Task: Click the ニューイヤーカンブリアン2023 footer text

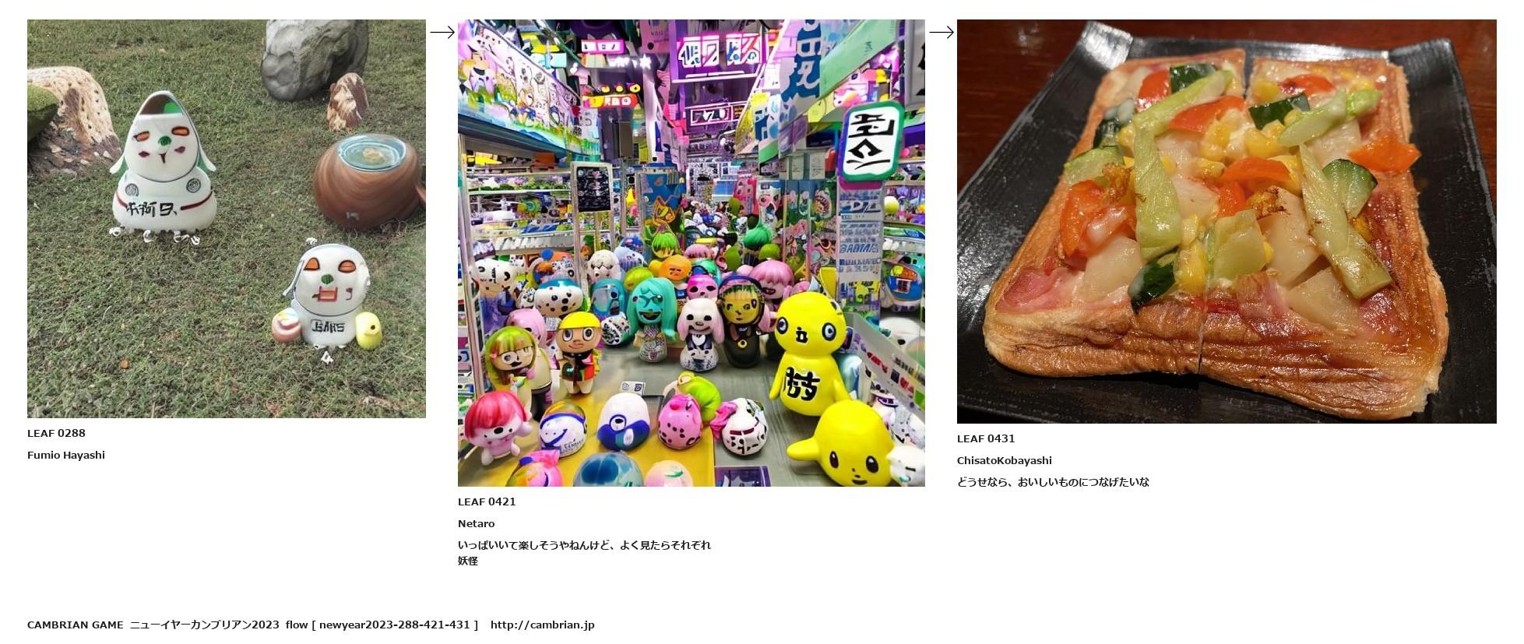Action: [x=204, y=625]
